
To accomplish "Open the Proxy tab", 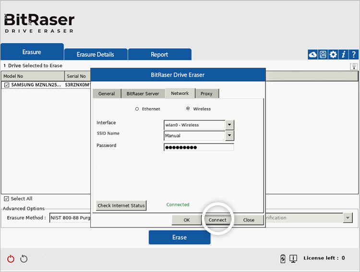I will coord(206,94).
